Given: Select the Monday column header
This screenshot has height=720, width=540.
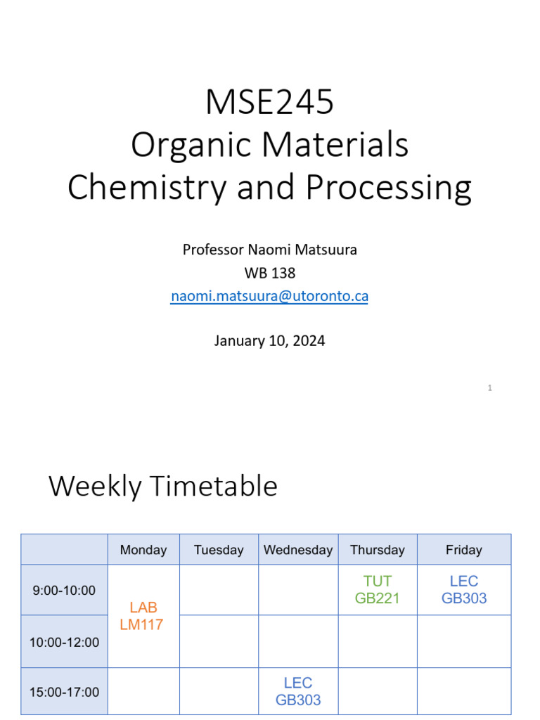Looking at the screenshot, I should tap(143, 550).
